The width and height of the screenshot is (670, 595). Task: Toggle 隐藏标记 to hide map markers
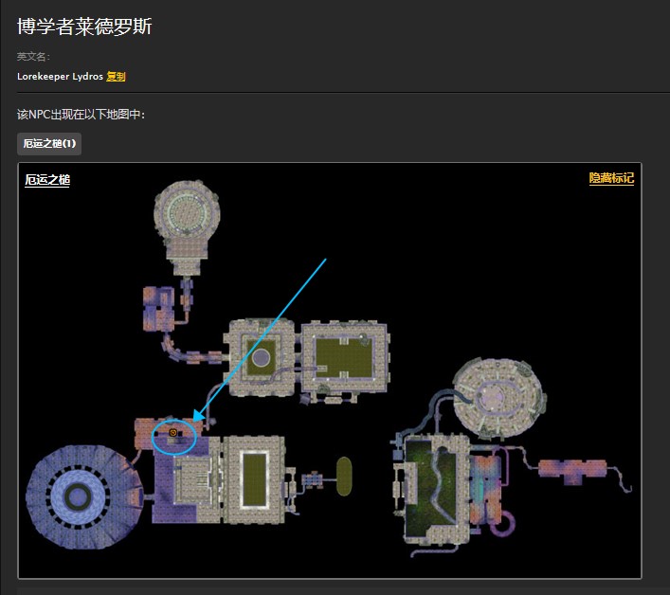(x=611, y=178)
